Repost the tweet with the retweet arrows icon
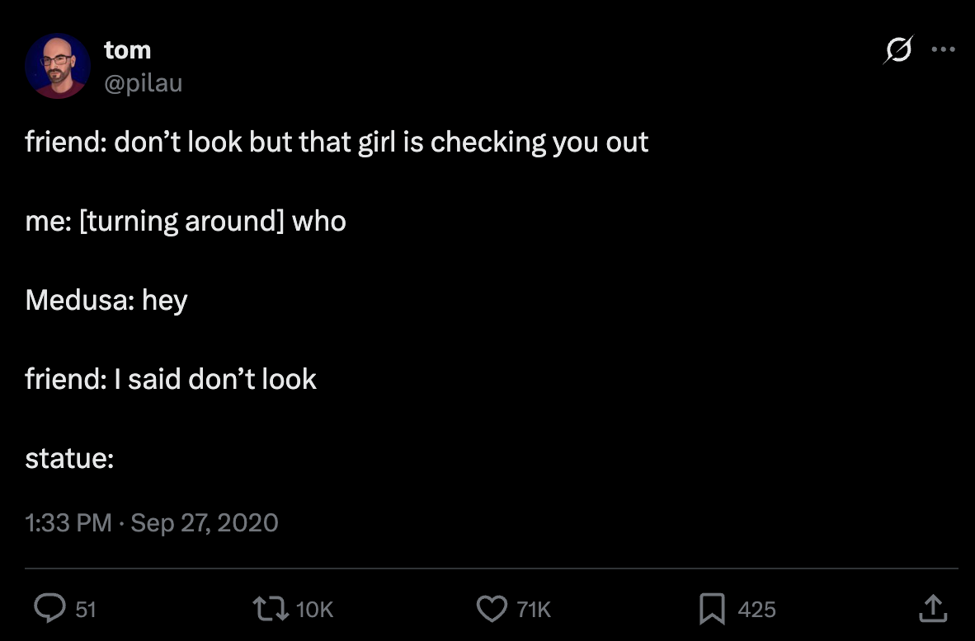 click(x=273, y=609)
